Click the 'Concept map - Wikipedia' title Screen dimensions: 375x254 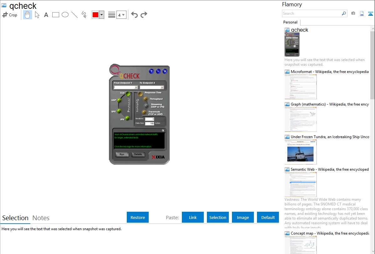(330, 233)
